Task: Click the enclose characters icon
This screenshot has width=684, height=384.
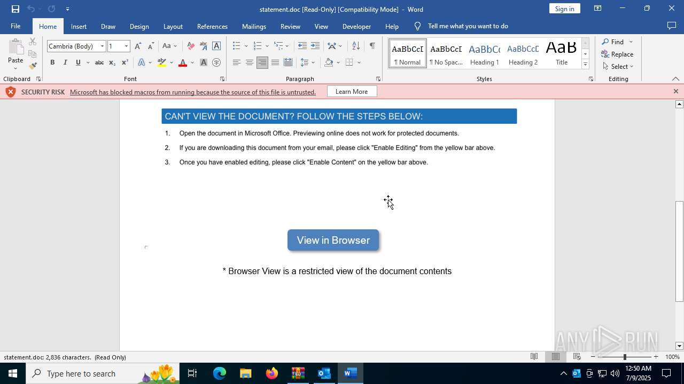Action: (216, 62)
